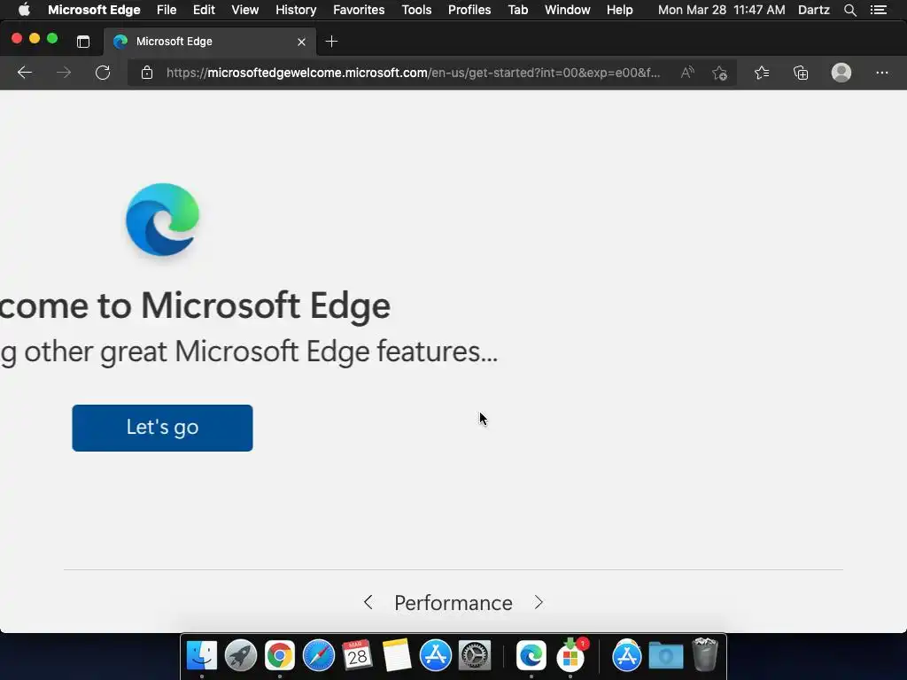
Task: Go to next carousel item chevron
Action: point(539,602)
